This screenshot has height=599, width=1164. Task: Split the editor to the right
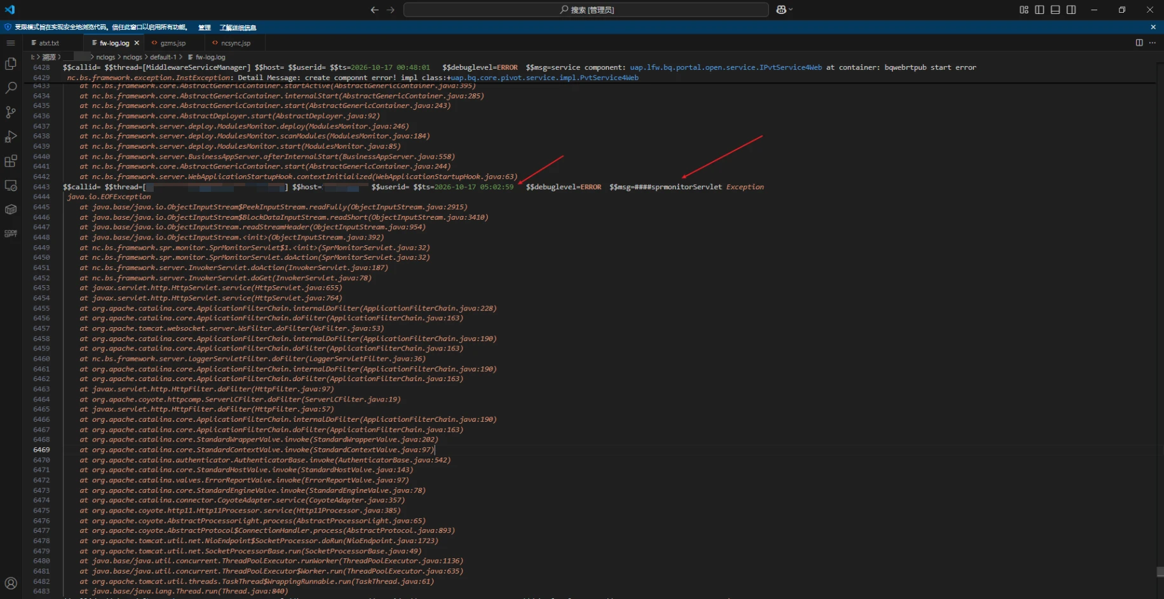tap(1139, 43)
